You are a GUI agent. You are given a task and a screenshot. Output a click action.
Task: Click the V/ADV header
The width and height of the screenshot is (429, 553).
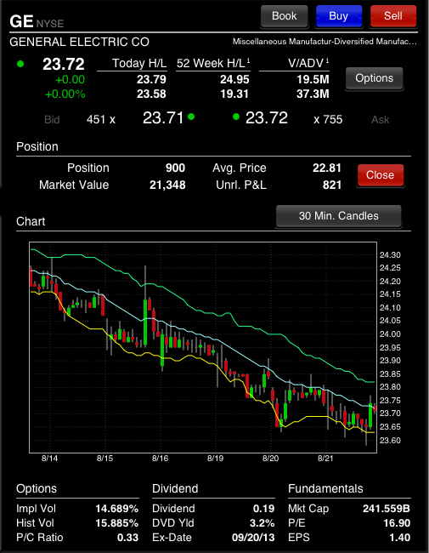pyautogui.click(x=306, y=63)
